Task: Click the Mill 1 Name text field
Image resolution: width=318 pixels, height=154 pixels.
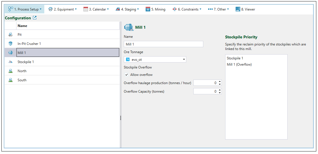Action: [x=164, y=44]
